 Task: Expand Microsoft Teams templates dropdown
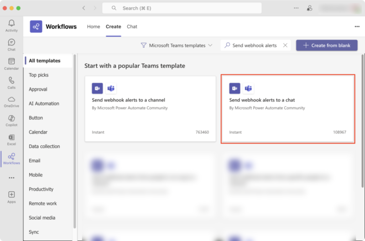click(x=177, y=45)
